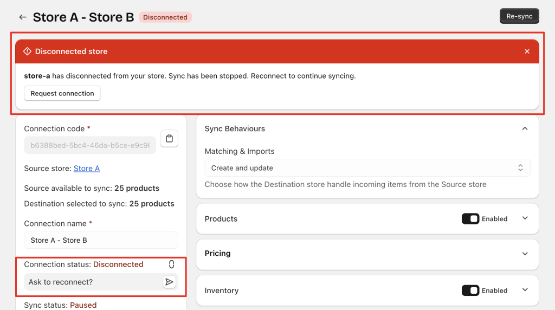The height and width of the screenshot is (310, 555).
Task: Dismiss the Disconnected store banner
Action: [x=527, y=51]
